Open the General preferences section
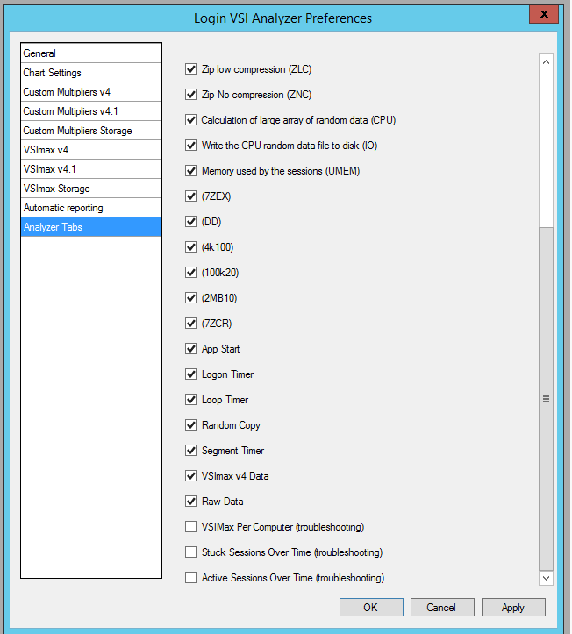This screenshot has height=634, width=572. pyautogui.click(x=91, y=53)
